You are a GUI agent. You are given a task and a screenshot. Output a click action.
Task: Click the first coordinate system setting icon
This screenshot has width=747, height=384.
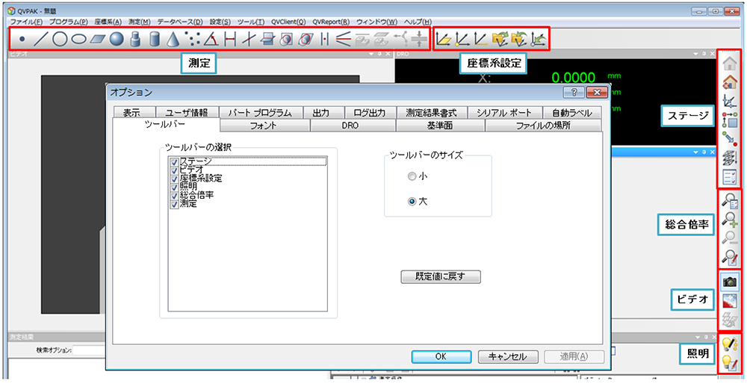[x=444, y=40]
